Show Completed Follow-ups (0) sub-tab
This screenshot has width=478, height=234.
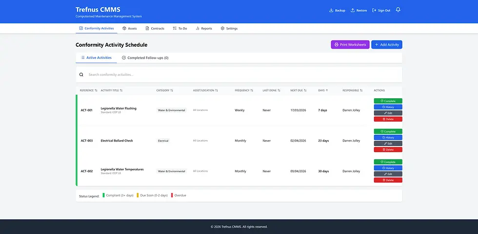pyautogui.click(x=145, y=57)
